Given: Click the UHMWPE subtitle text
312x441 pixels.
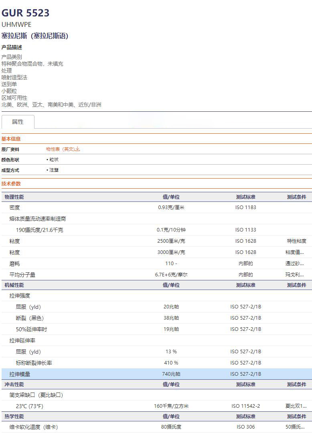Looking at the screenshot, I should tap(16, 24).
